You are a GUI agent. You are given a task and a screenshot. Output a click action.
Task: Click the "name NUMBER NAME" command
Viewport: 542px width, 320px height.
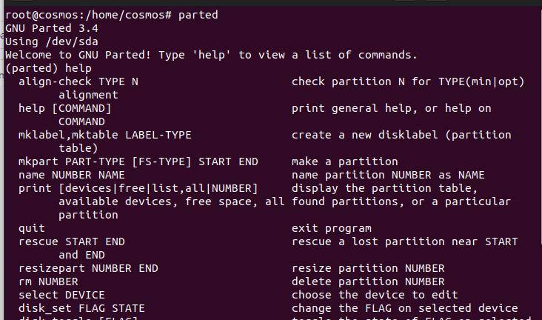click(x=71, y=175)
